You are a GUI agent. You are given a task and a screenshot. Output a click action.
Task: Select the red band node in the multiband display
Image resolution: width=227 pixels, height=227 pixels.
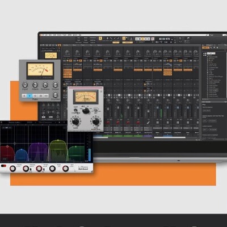tap(7, 146)
